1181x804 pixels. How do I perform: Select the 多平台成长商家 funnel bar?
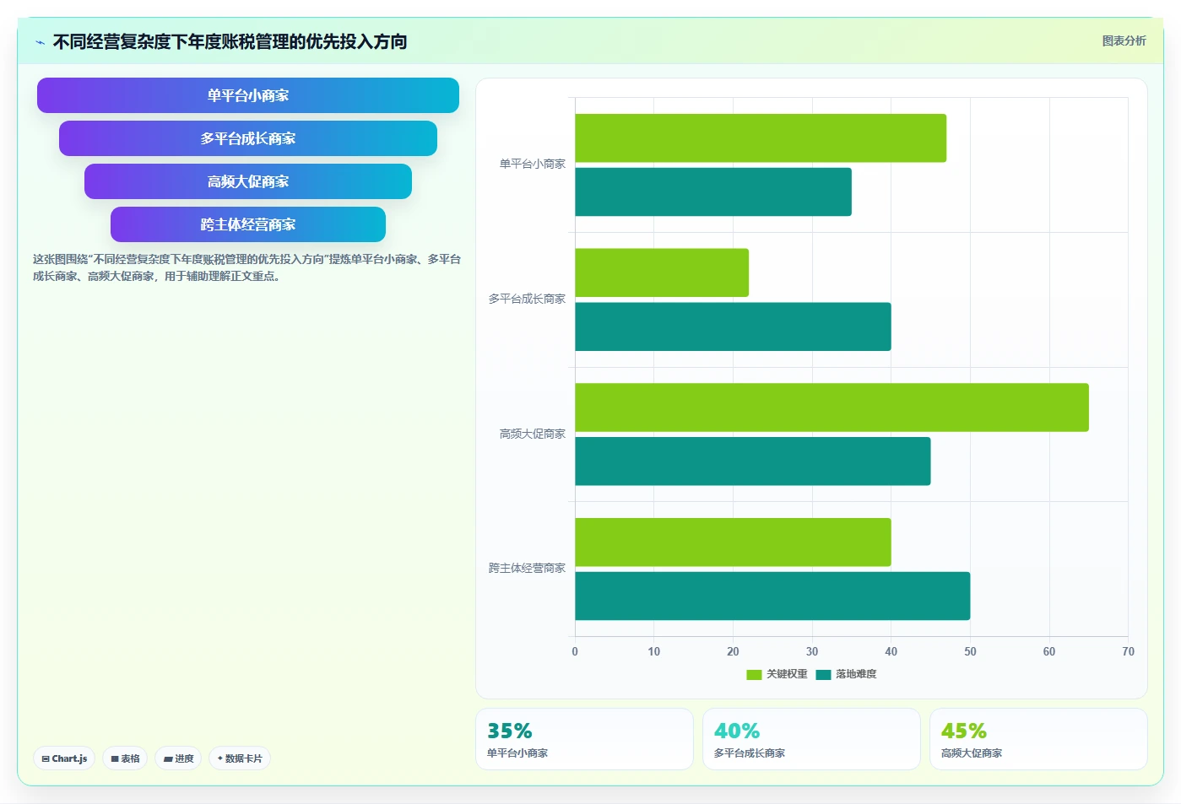click(x=248, y=138)
